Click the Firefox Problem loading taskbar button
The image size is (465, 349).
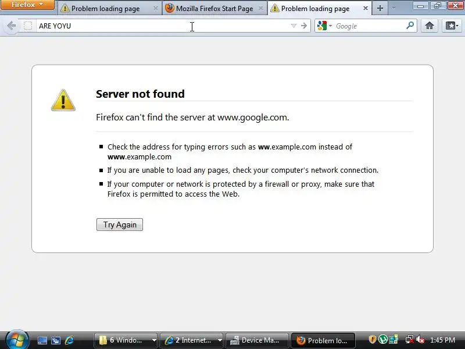pyautogui.click(x=323, y=340)
